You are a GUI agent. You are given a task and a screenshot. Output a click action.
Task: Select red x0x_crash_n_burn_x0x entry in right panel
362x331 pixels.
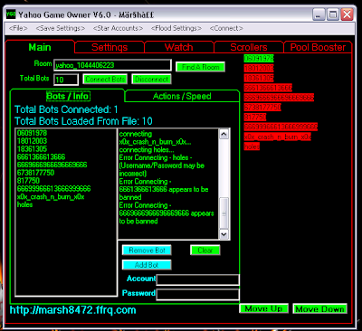[277, 137]
